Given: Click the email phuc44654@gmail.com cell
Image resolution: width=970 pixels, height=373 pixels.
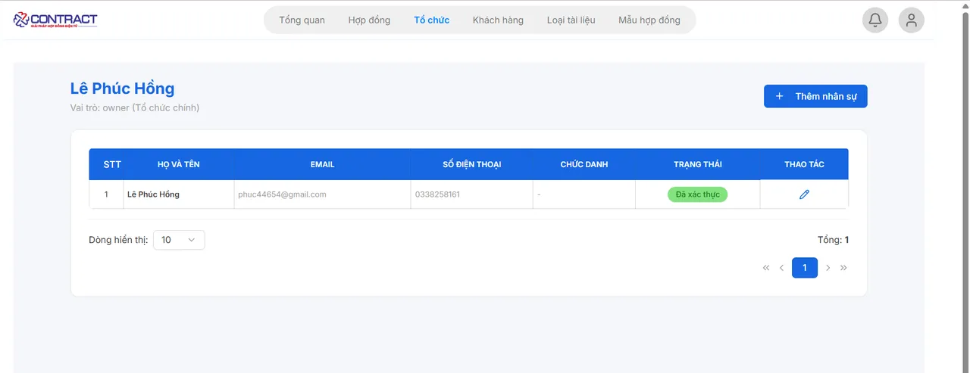Looking at the screenshot, I should point(282,194).
